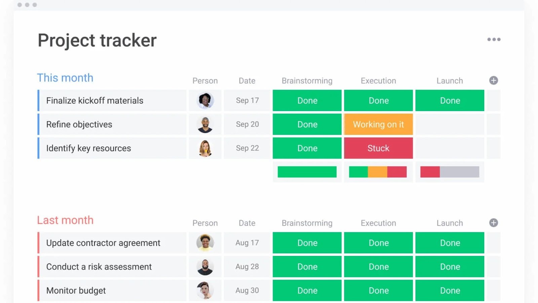Click the plus icon to add a column in Last month
538x303 pixels.
tap(493, 223)
